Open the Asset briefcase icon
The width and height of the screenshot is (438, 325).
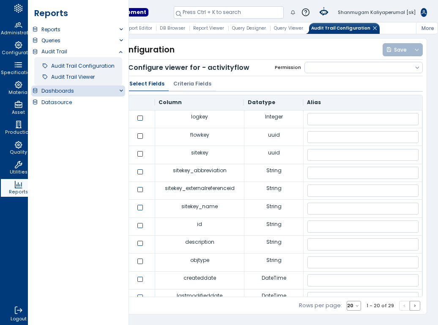point(18,105)
